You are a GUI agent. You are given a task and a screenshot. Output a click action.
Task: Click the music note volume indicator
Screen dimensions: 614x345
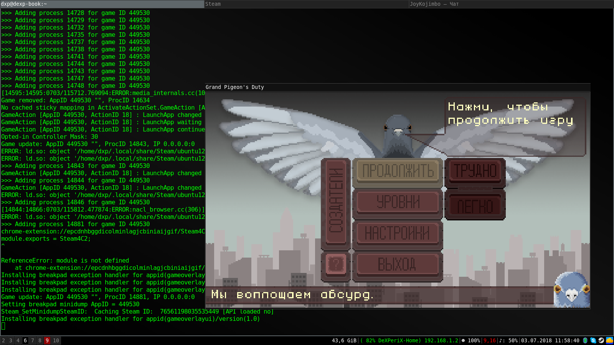tap(508, 340)
